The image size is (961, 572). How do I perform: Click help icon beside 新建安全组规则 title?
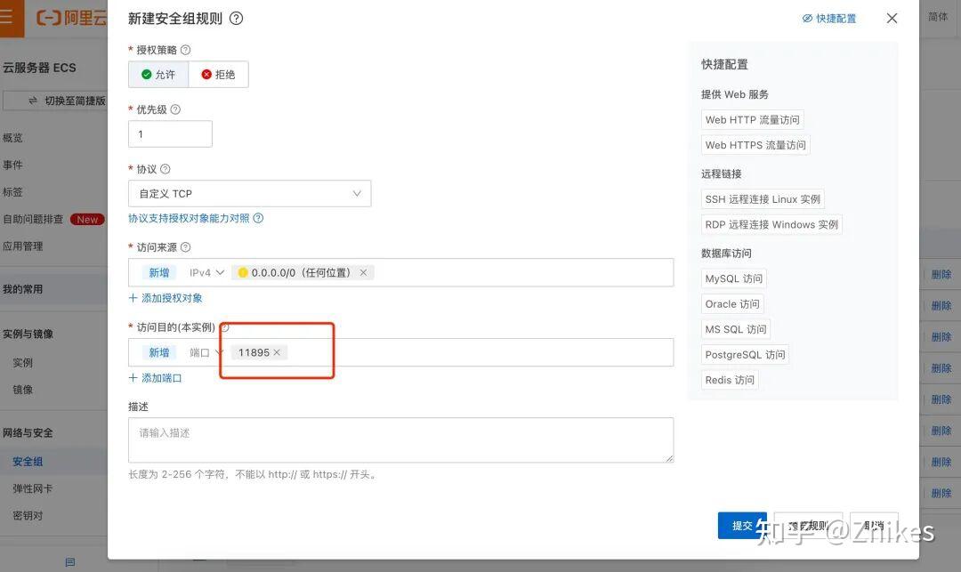point(237,19)
